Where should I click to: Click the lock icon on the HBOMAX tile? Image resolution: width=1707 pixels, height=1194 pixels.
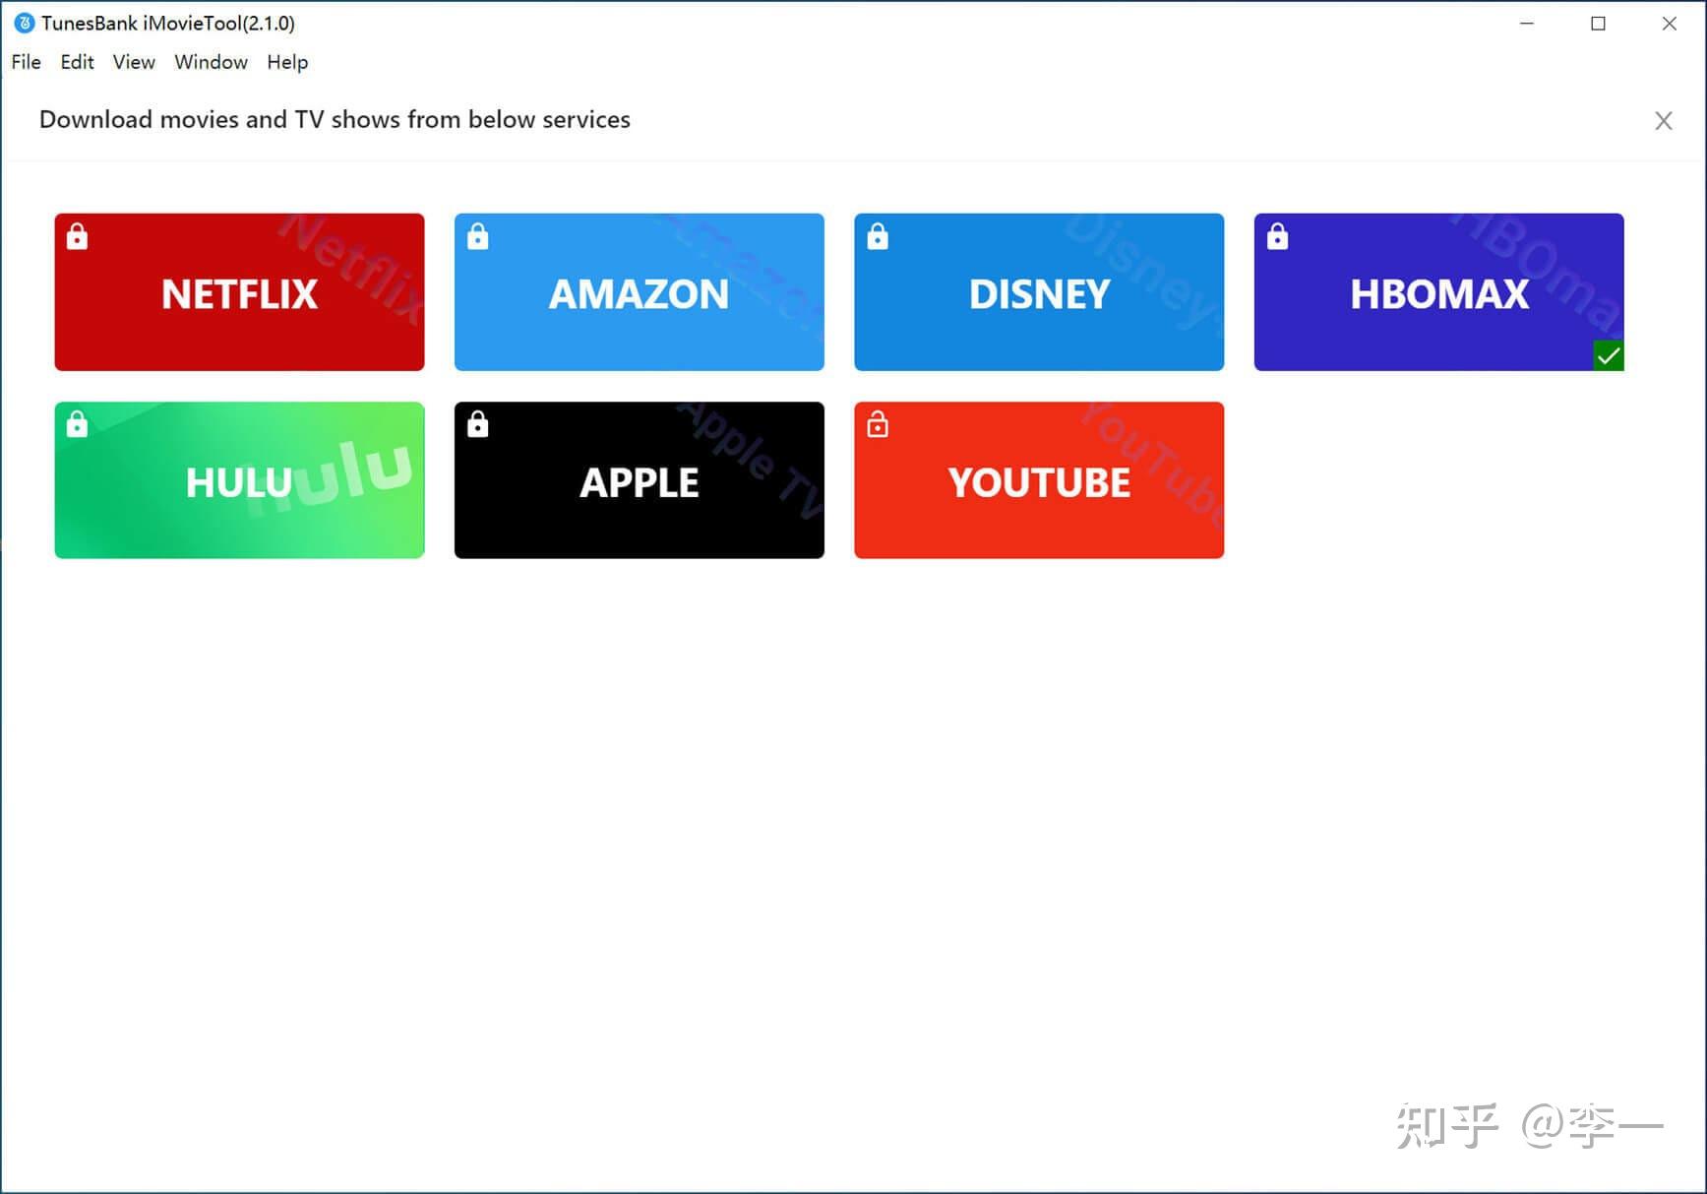1277,236
